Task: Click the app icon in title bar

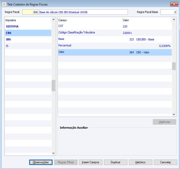Action: click(4, 4)
